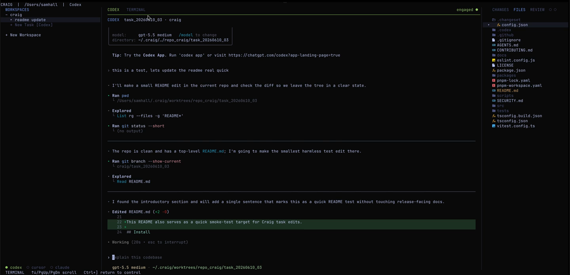Click the pnpm-lock.yaml file icon
This screenshot has height=275, width=570.
click(494, 80)
